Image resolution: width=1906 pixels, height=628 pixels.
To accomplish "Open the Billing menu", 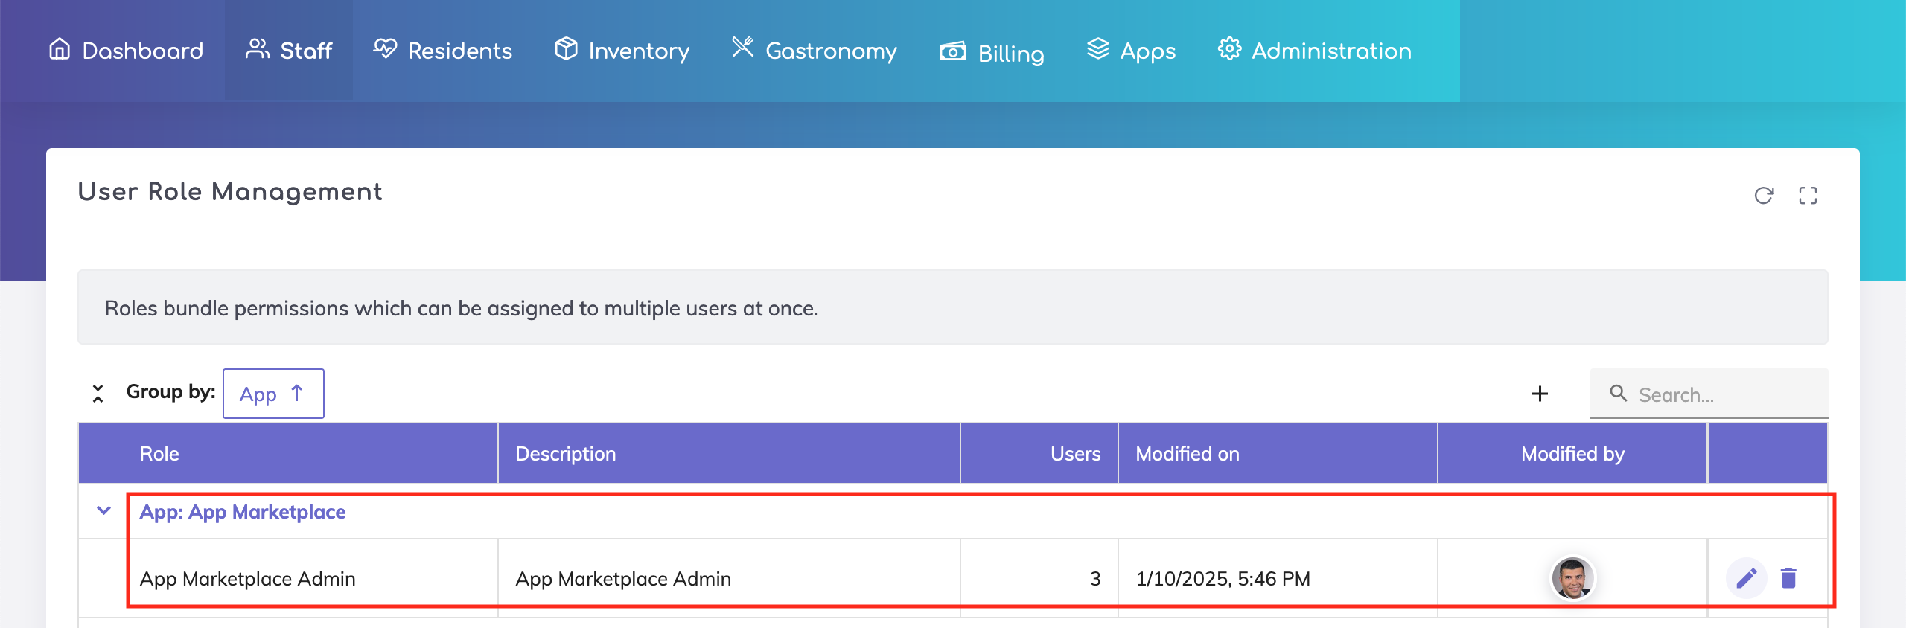I will [992, 52].
